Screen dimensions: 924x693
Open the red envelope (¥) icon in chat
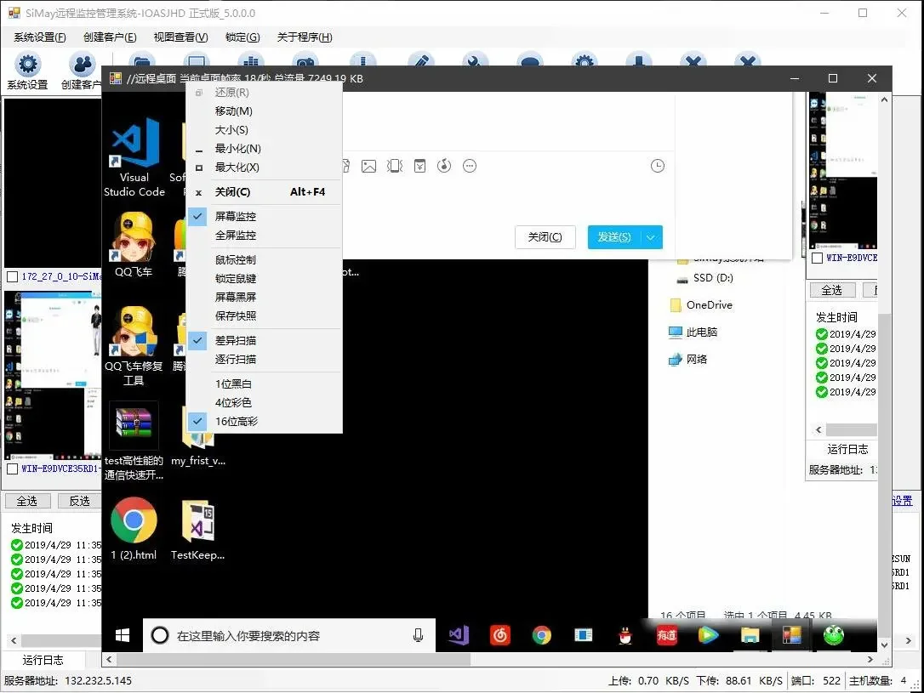(x=420, y=166)
